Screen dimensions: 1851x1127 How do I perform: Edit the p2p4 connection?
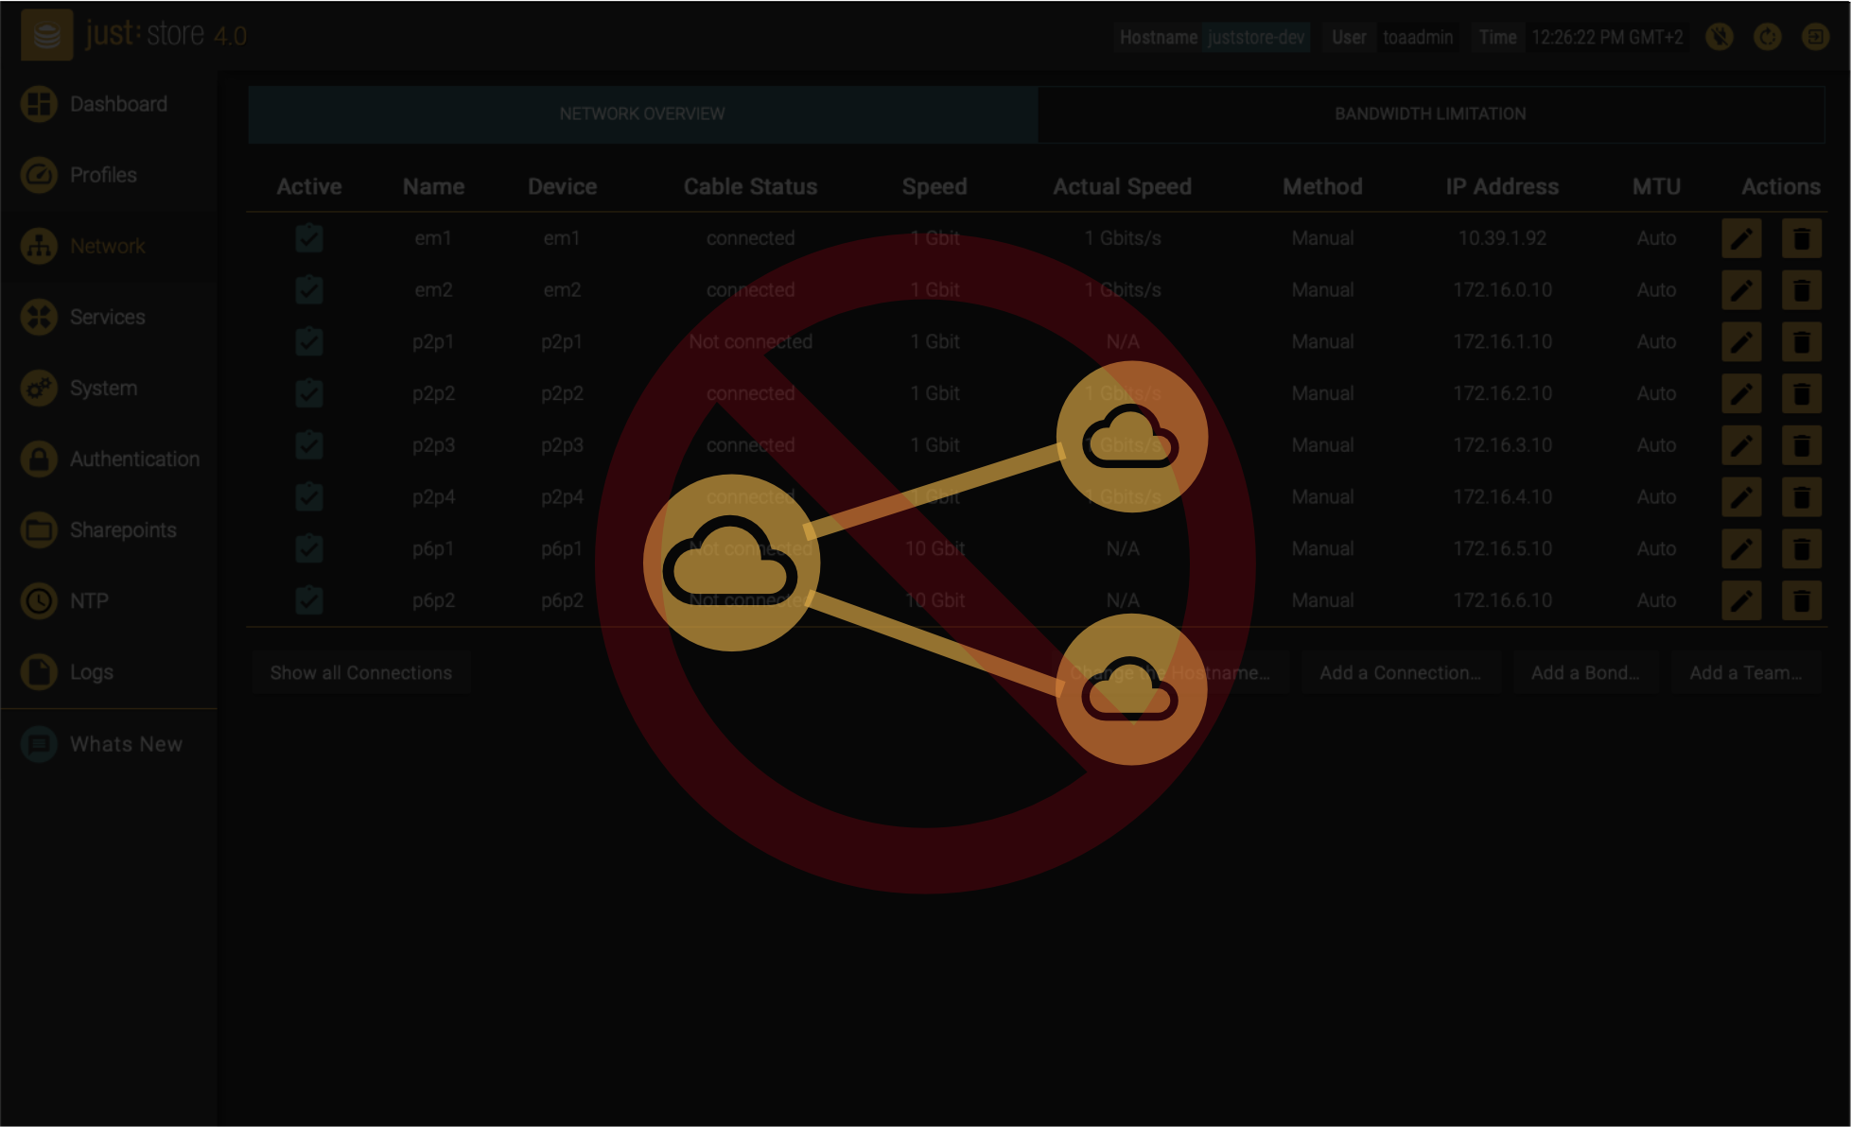pos(1741,496)
